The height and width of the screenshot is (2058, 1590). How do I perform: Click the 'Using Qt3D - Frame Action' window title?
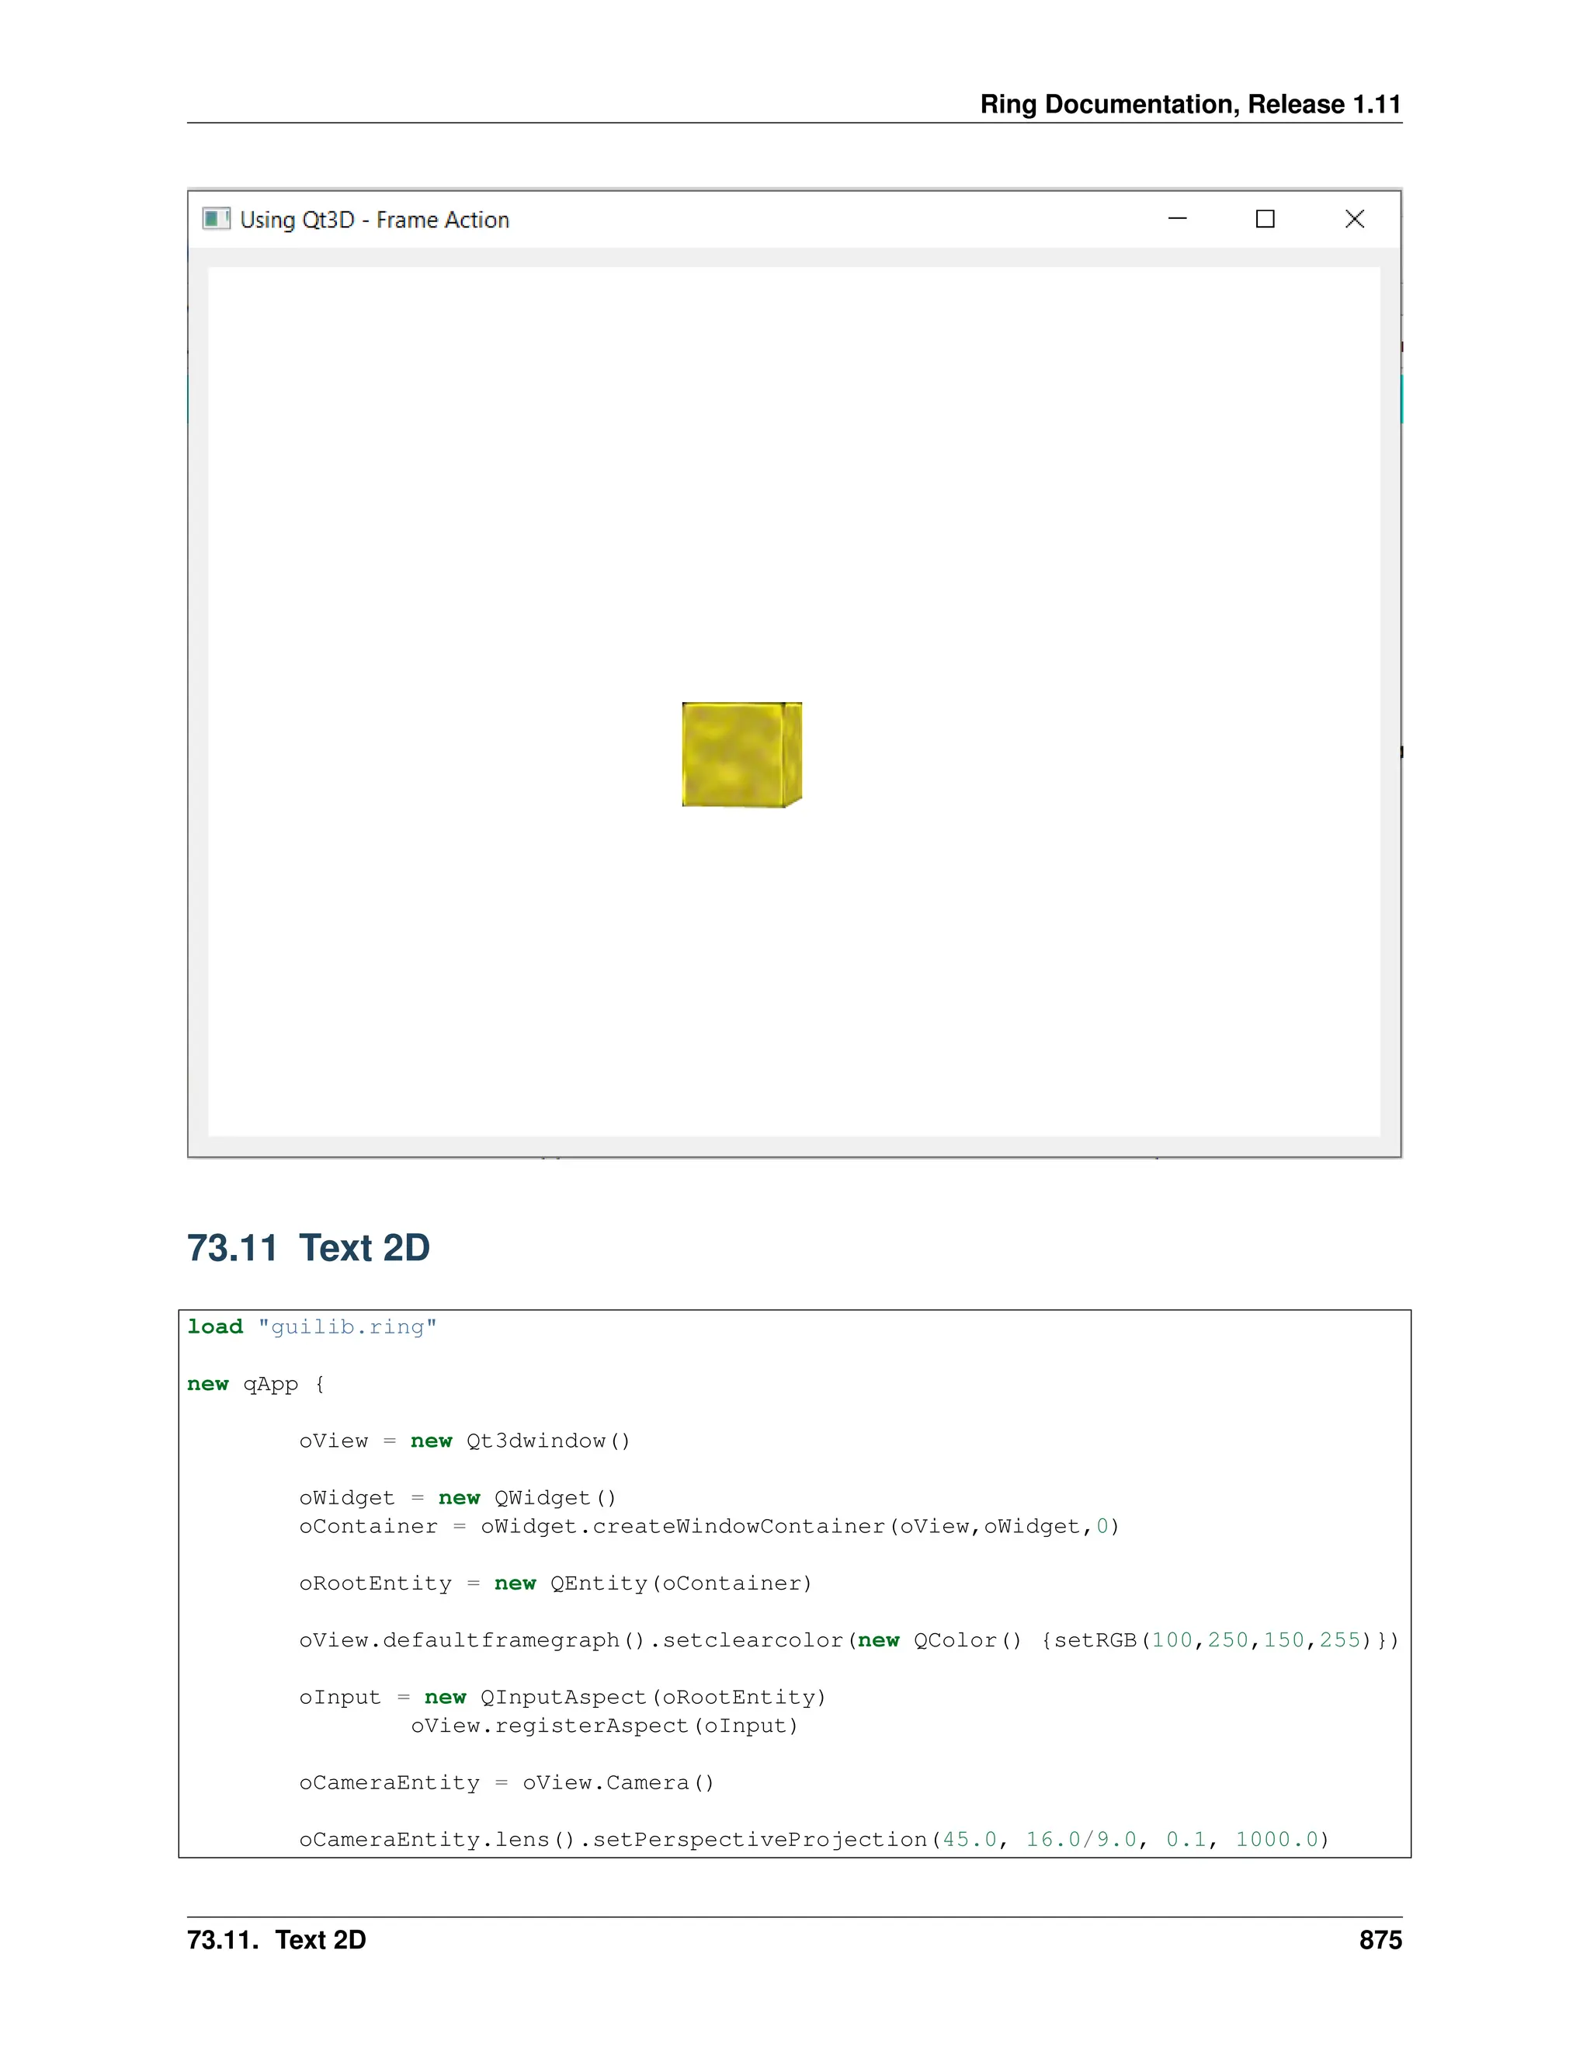[374, 220]
